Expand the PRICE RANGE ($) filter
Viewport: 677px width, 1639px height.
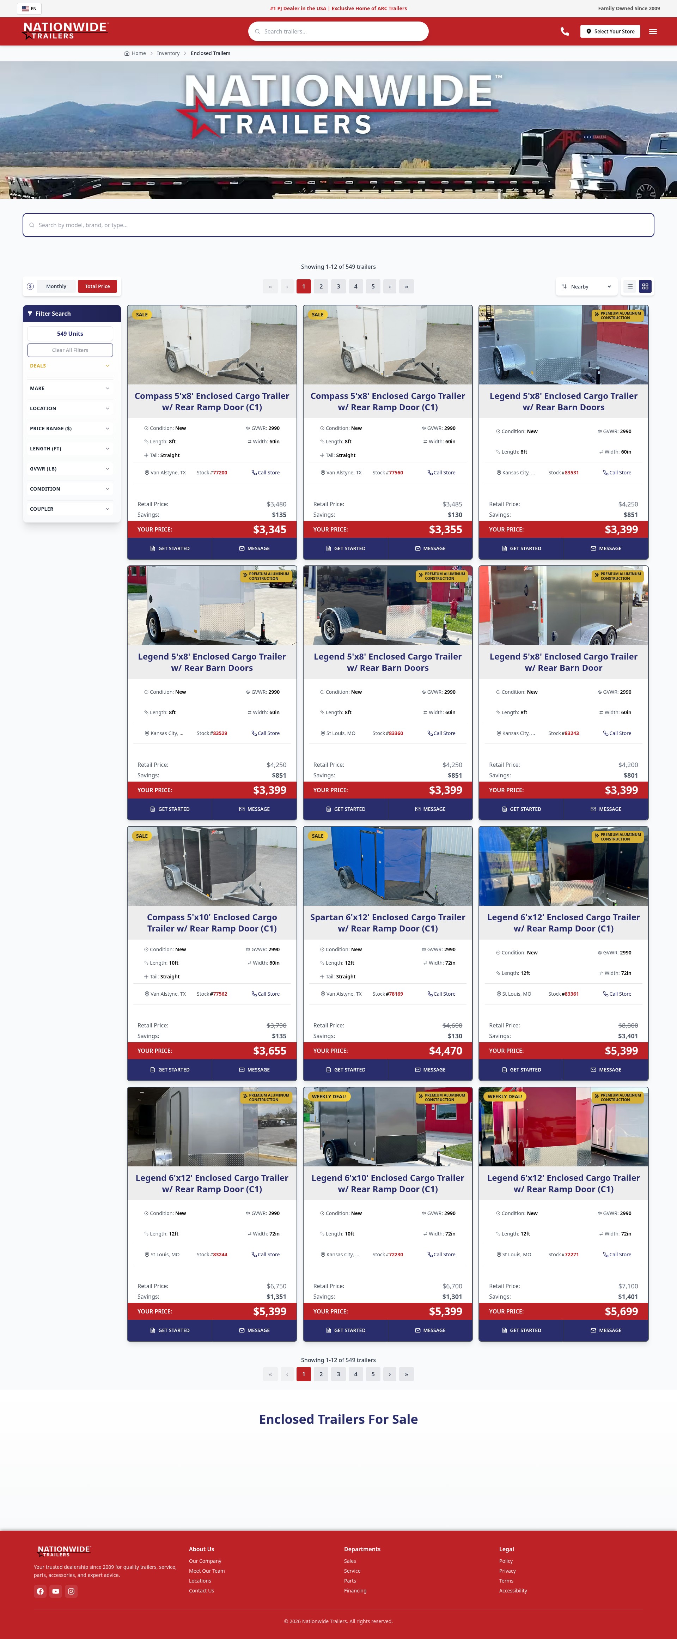70,428
